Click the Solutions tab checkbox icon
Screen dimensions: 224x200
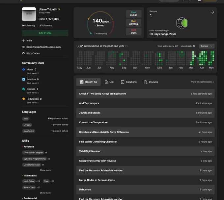123,82
